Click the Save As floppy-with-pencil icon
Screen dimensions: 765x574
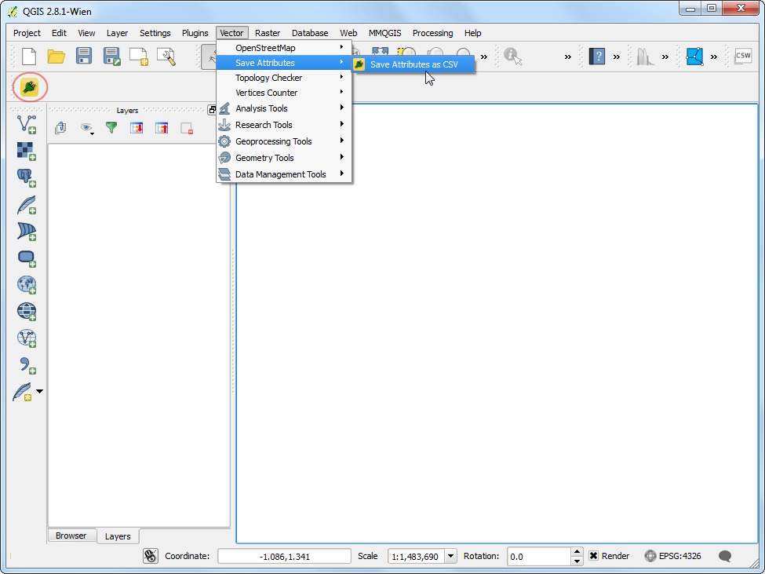(111, 56)
